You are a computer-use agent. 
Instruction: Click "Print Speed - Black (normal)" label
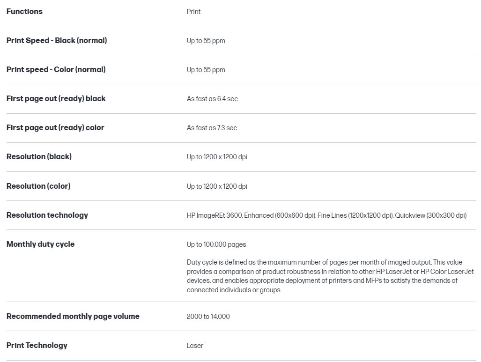pos(57,41)
